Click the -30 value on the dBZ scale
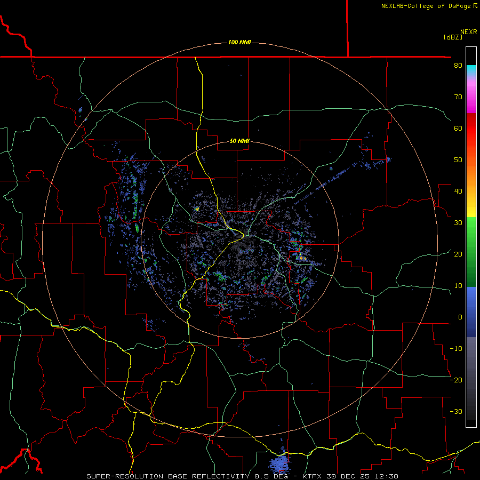 pyautogui.click(x=456, y=412)
